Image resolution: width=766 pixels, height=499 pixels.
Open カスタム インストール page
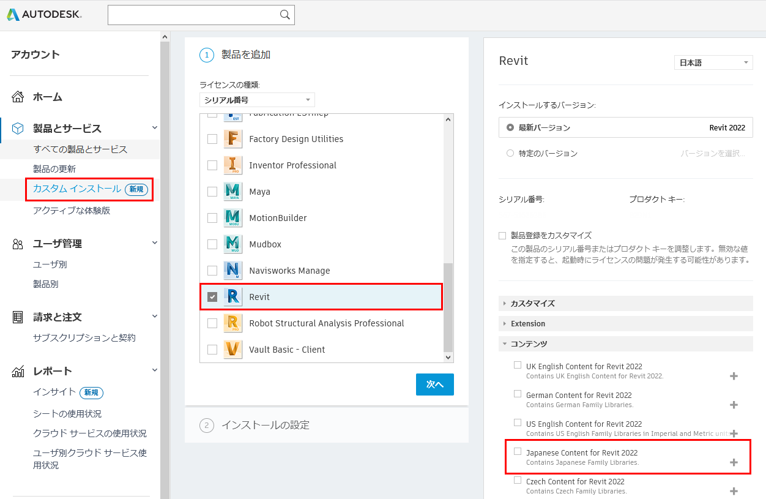point(77,189)
